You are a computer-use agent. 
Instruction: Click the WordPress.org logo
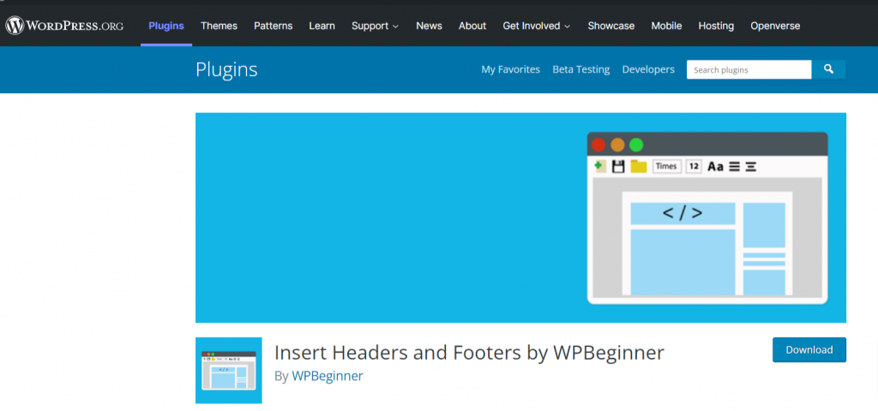[64, 26]
